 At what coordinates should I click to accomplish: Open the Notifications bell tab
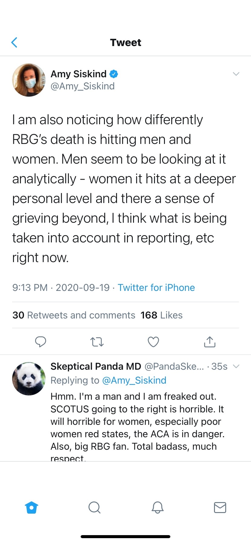tap(157, 507)
